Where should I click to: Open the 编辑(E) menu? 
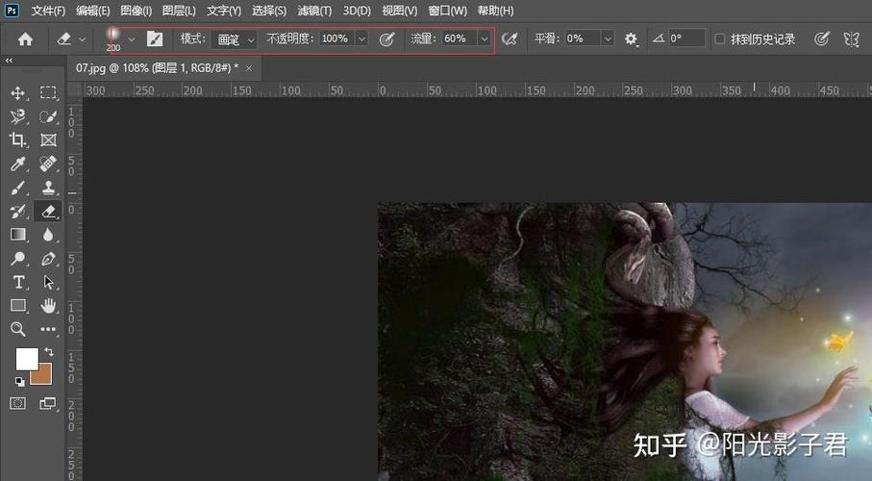coord(93,11)
